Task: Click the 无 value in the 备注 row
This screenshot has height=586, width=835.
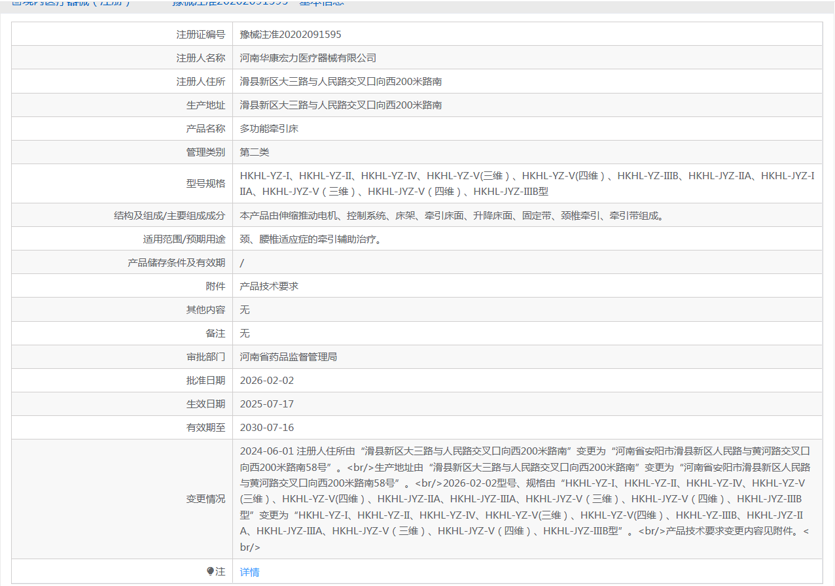Action: [x=245, y=333]
